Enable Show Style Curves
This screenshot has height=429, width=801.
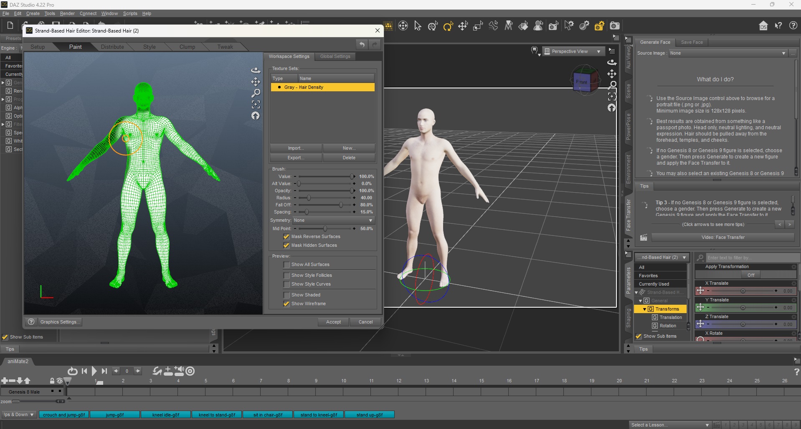pyautogui.click(x=286, y=284)
